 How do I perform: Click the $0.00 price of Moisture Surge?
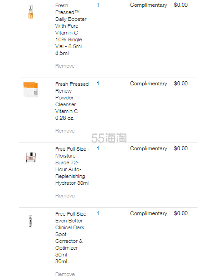click(181, 148)
